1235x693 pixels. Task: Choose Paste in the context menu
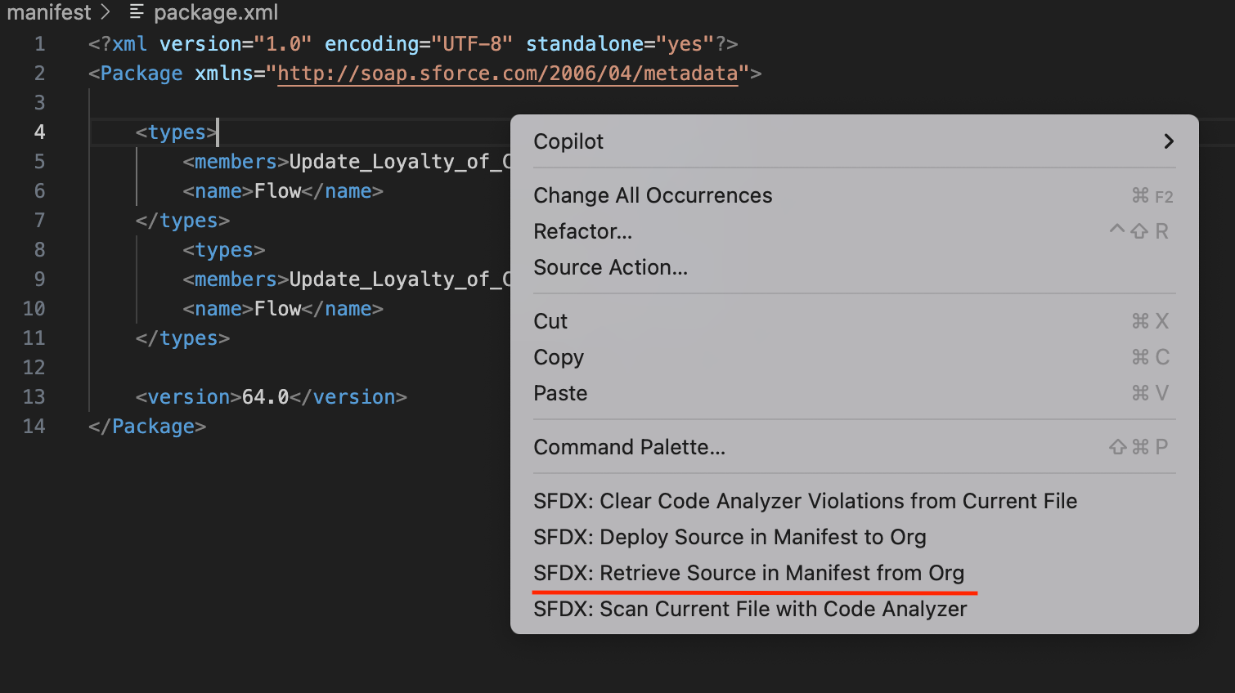pyautogui.click(x=560, y=393)
